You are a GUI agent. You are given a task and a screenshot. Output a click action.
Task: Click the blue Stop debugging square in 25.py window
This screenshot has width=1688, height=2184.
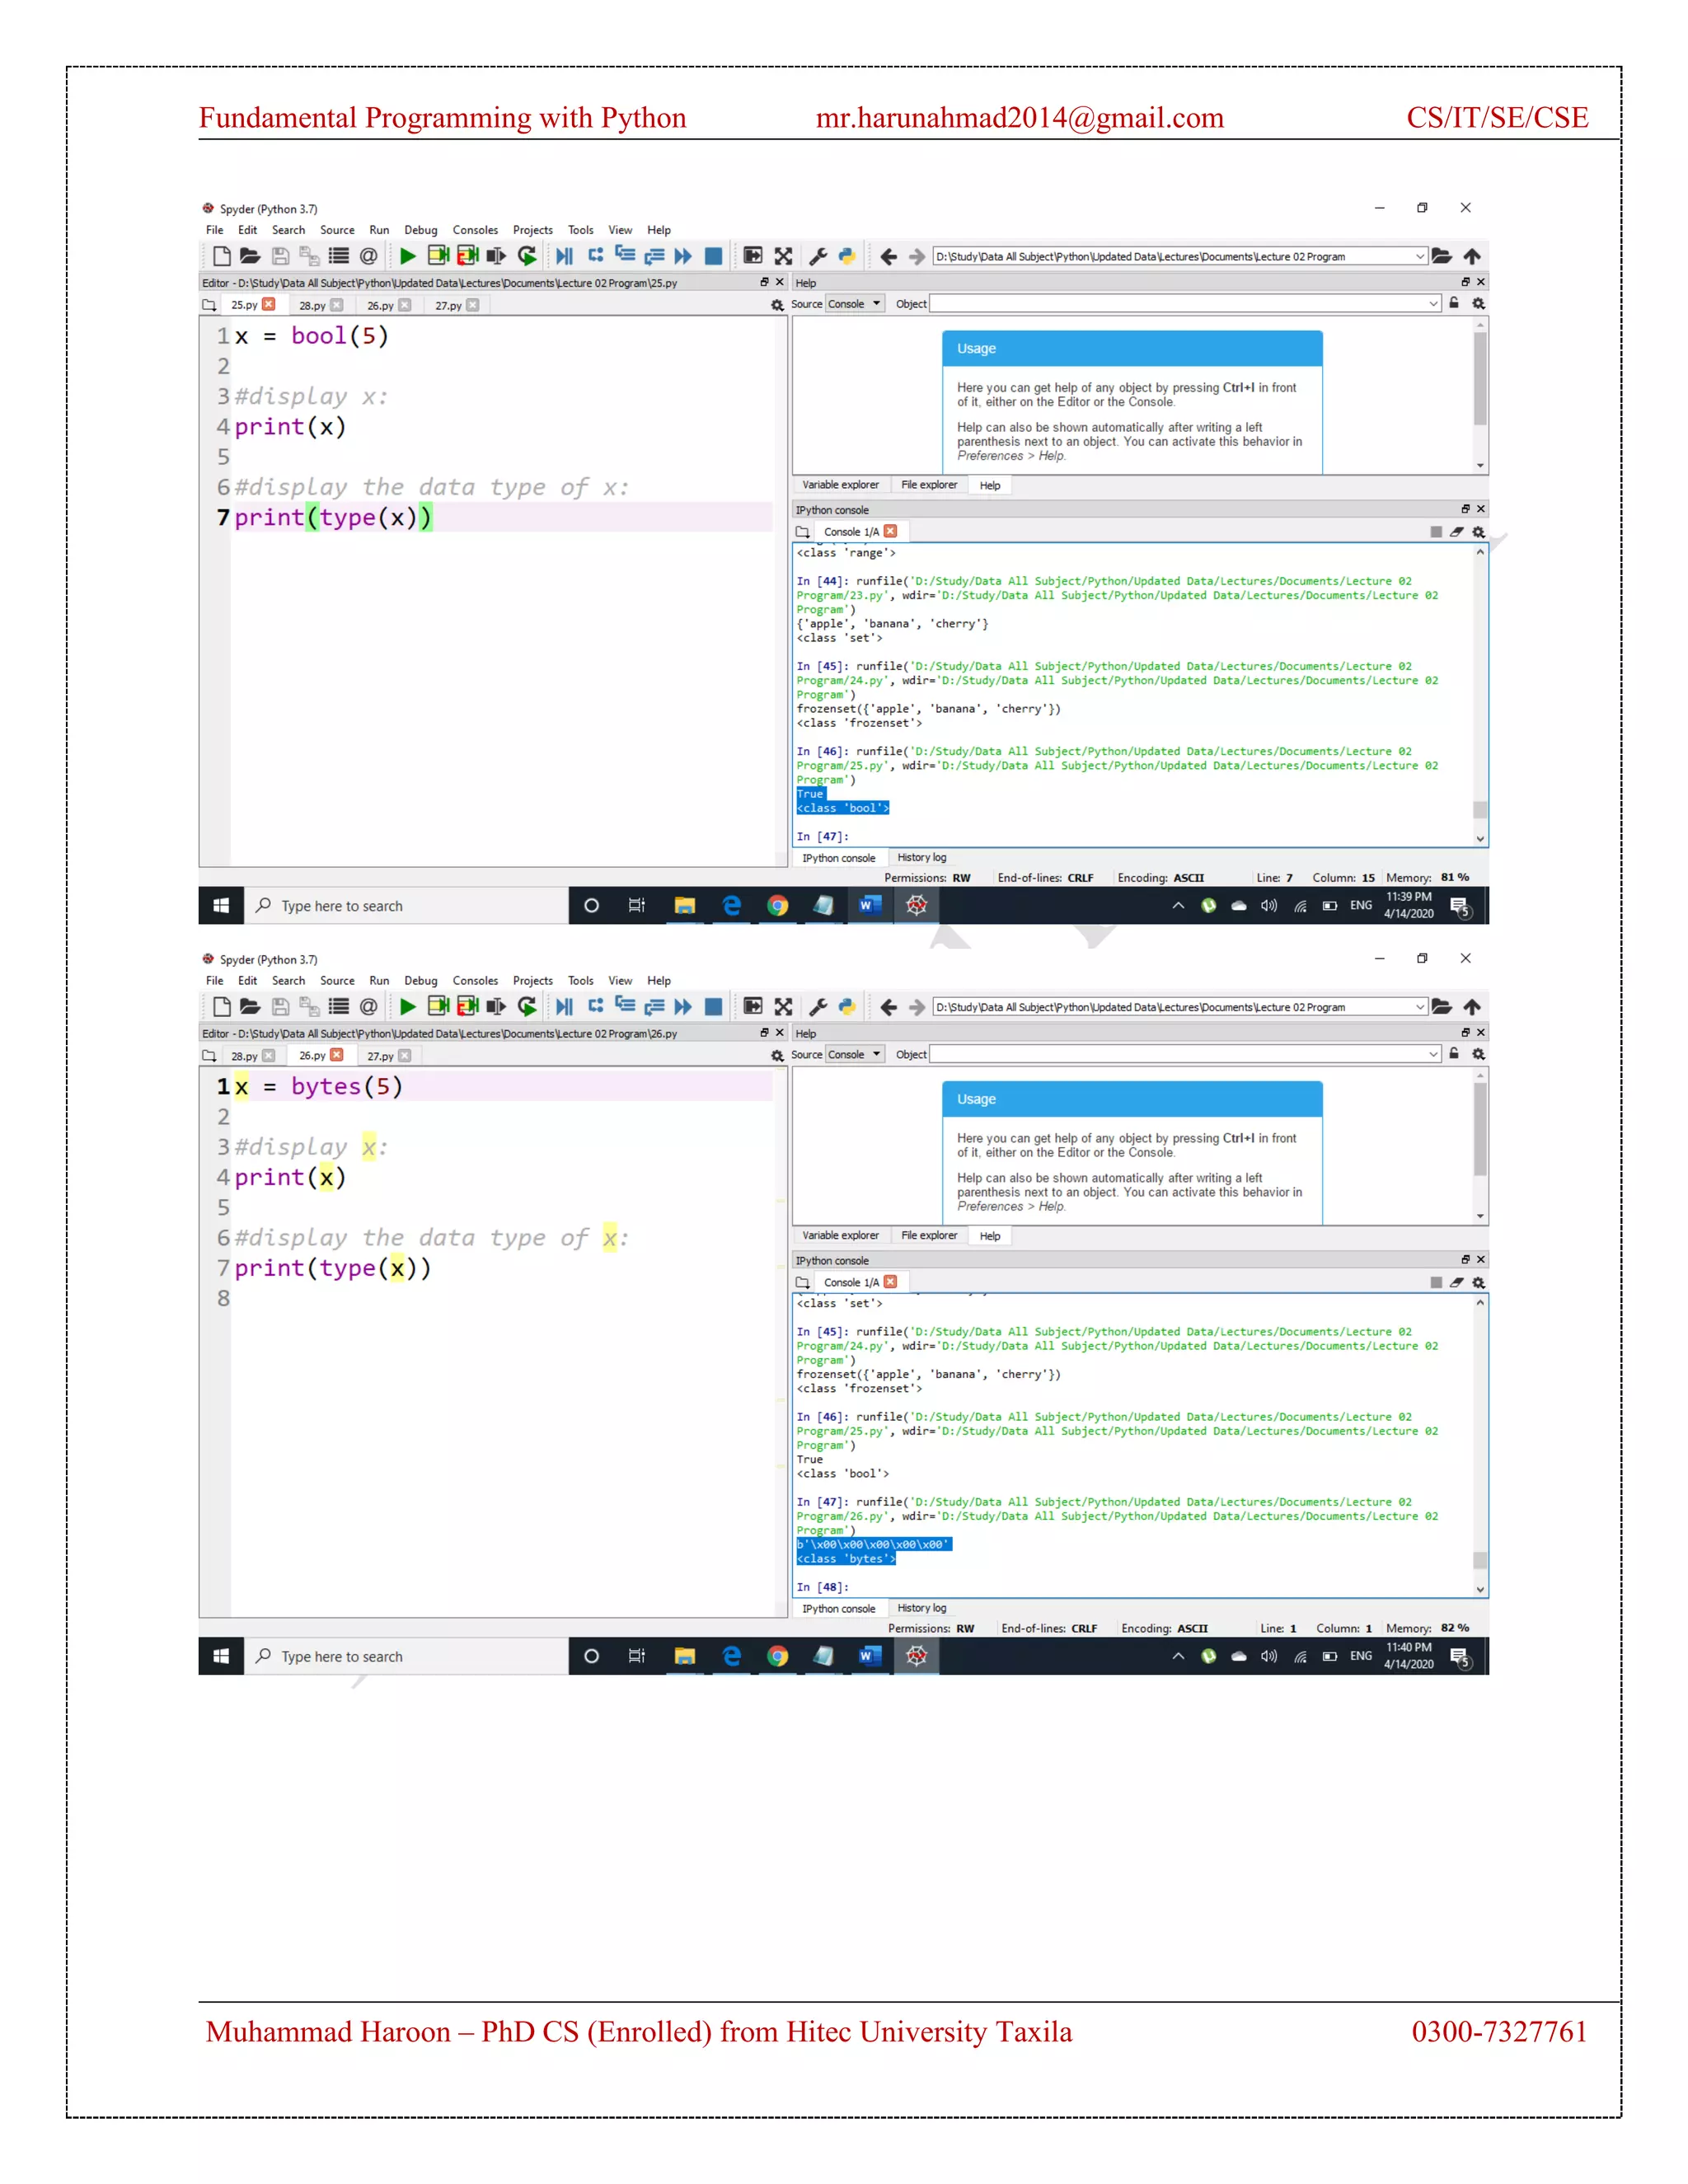(713, 256)
